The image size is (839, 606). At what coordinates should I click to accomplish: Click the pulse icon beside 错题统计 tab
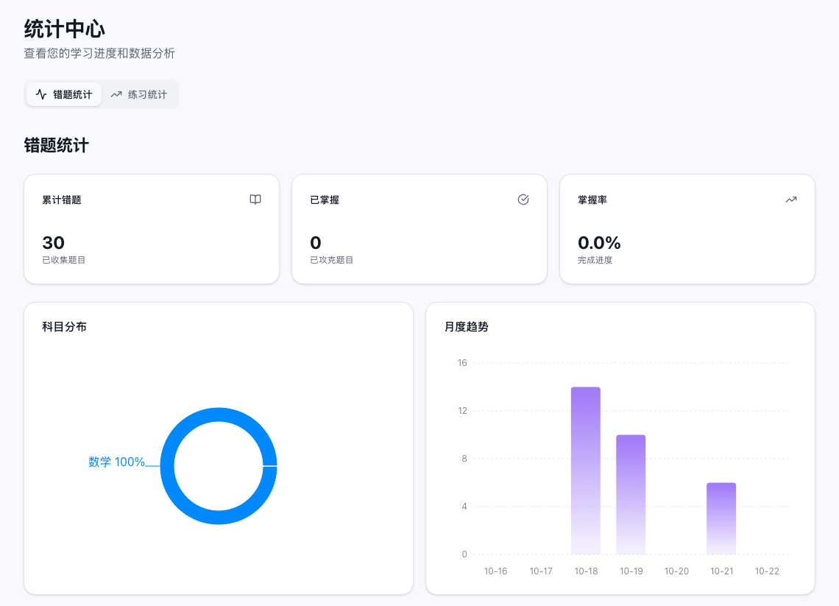coord(41,95)
